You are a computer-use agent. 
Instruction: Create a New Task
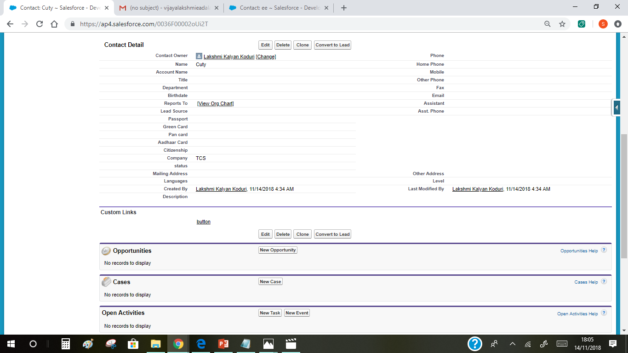point(270,313)
